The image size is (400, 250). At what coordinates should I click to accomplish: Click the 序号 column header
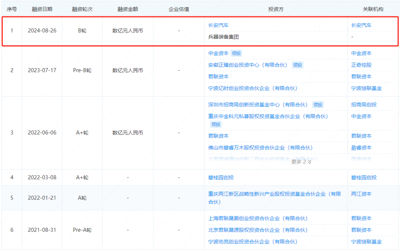12,9
